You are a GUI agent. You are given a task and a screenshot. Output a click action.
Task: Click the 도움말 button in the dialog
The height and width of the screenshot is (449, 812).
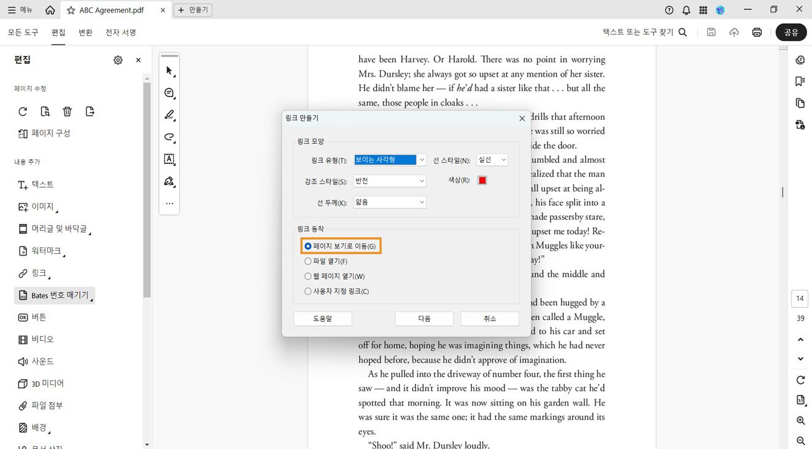click(x=323, y=319)
